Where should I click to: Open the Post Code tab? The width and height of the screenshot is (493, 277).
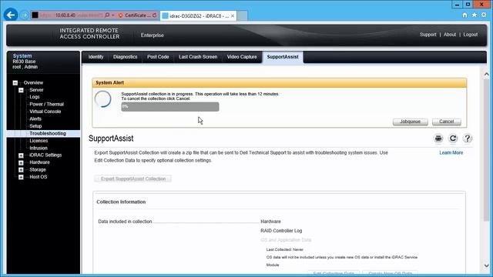point(158,57)
